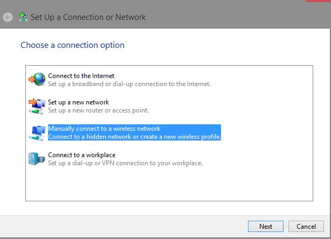Image resolution: width=331 pixels, height=239 pixels.
Task: Select the "Connect to the Internet" option title
Action: pyautogui.click(x=81, y=76)
